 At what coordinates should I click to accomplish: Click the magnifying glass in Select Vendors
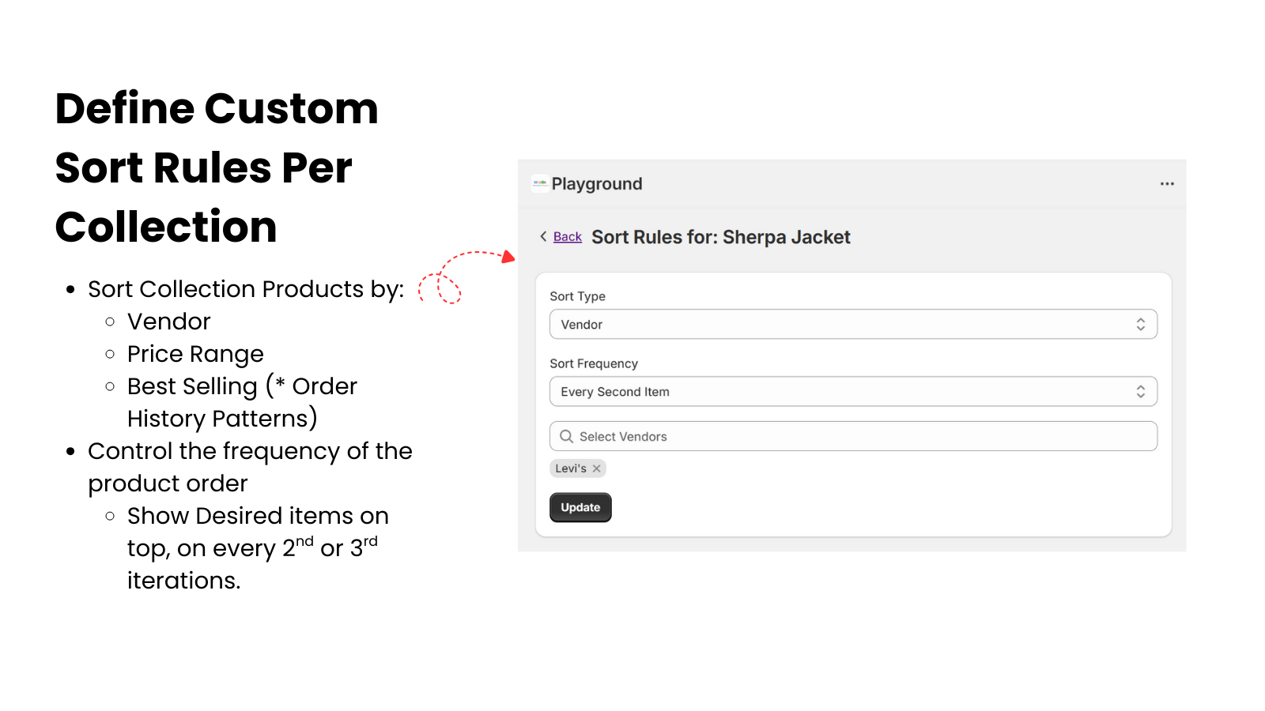pyautogui.click(x=567, y=436)
